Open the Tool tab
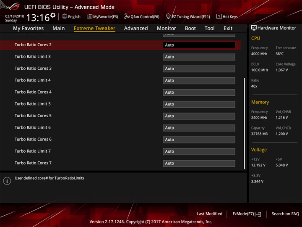The image size is (302, 227). [x=210, y=29]
